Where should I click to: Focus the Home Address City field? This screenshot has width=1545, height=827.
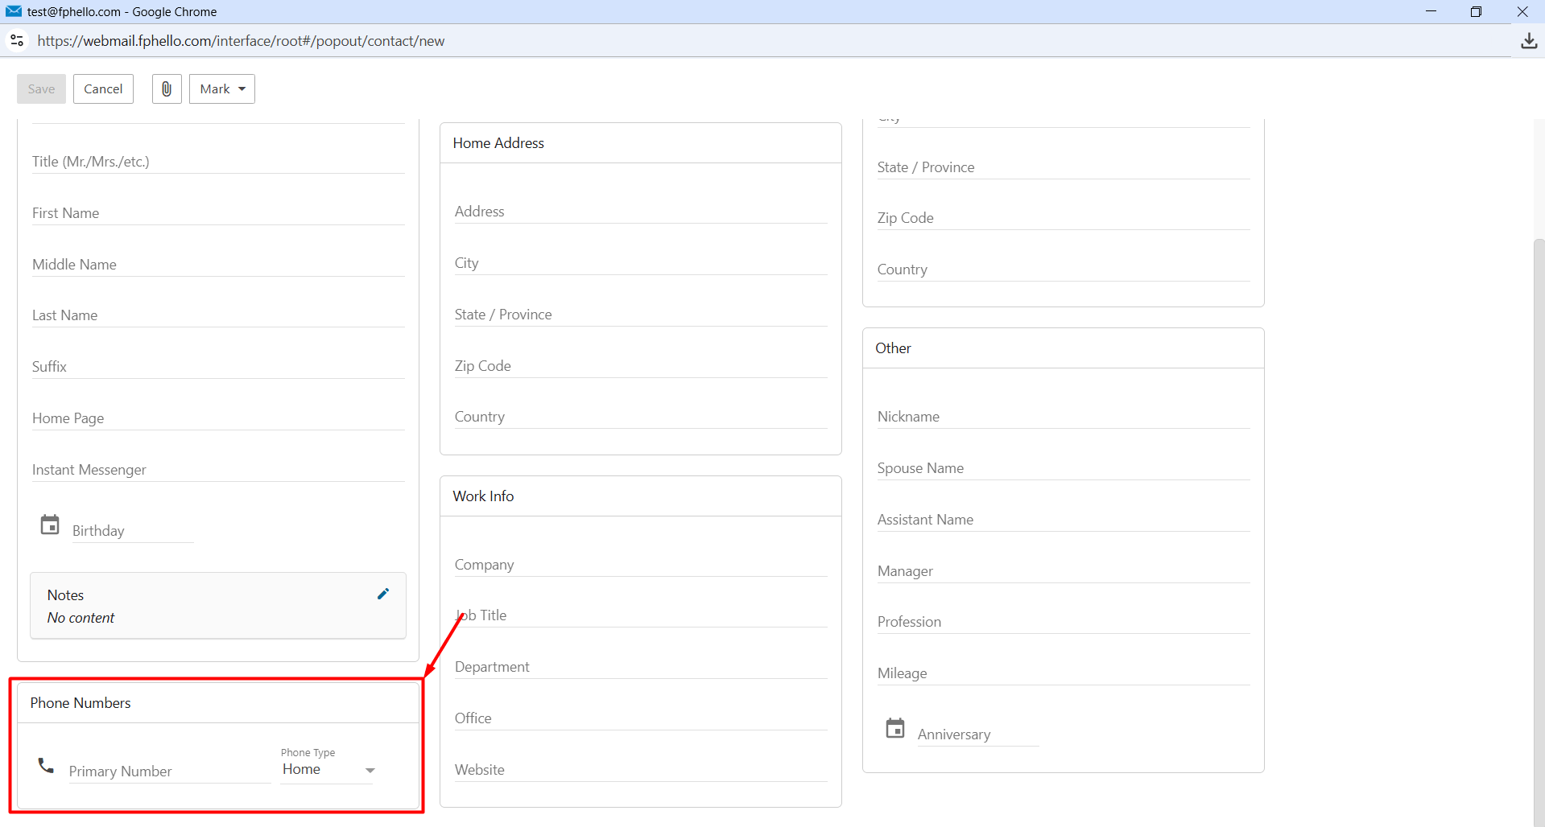click(641, 263)
